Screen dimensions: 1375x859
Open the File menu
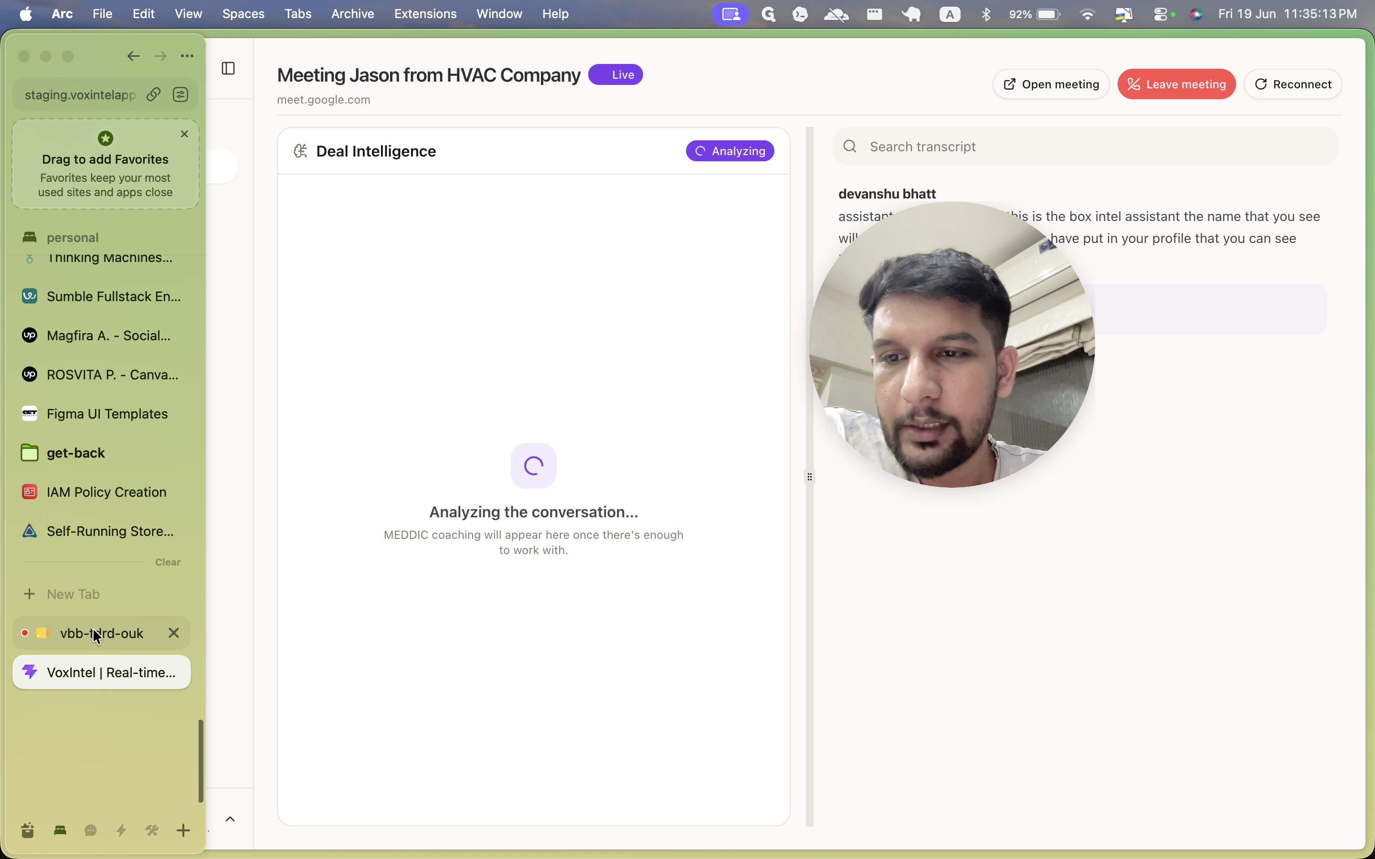tap(102, 14)
